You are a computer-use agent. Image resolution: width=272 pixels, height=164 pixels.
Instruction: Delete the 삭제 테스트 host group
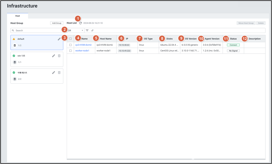(59, 73)
